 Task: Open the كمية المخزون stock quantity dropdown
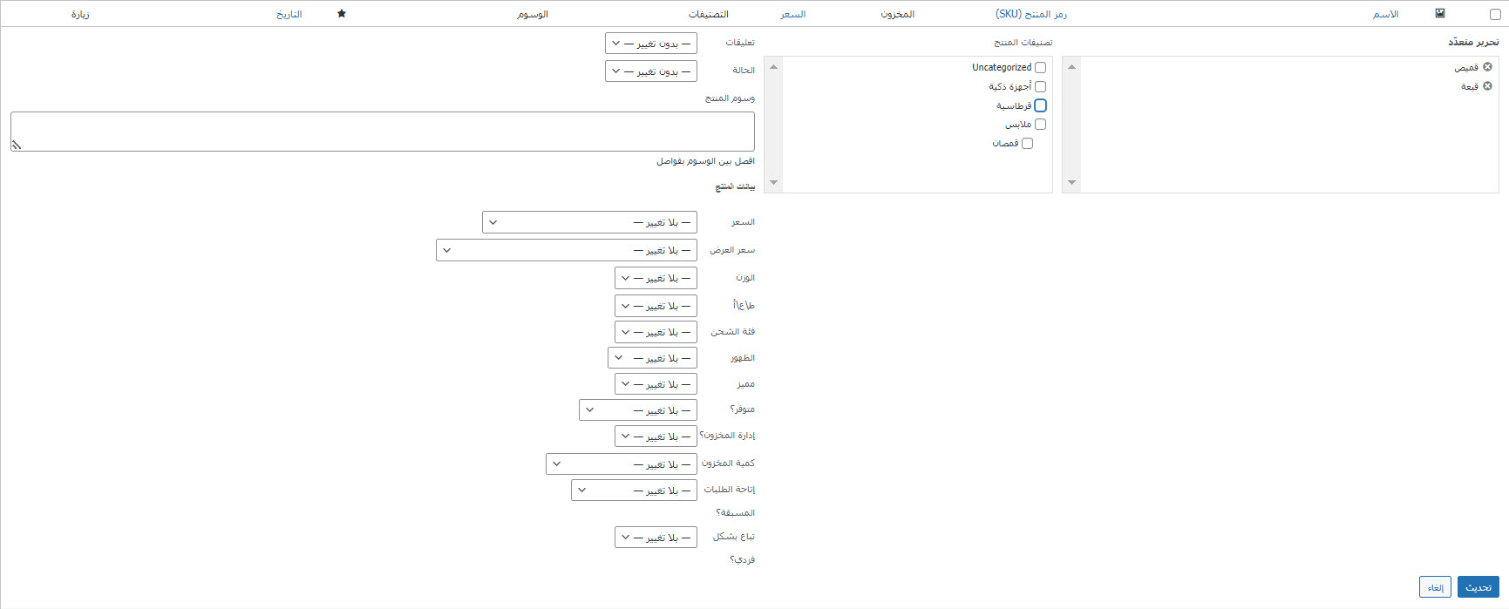[622, 464]
